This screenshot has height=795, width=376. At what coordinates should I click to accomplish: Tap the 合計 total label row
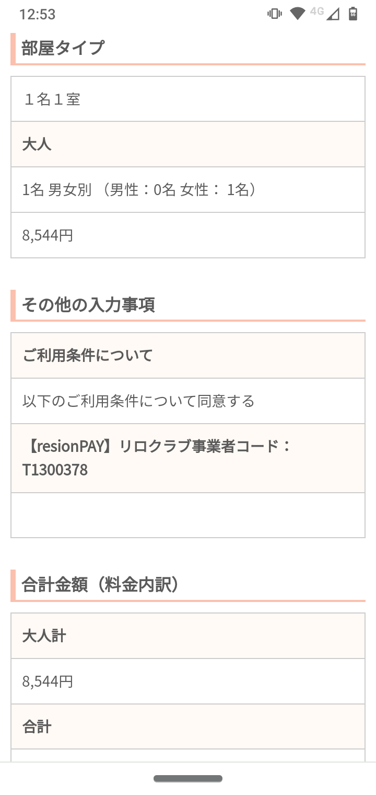point(188,727)
